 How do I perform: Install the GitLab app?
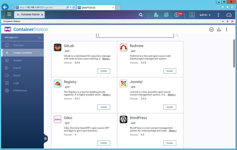coord(104,71)
